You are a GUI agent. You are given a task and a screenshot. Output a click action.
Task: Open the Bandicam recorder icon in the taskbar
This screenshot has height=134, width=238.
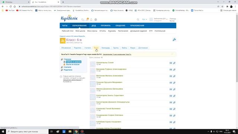pyautogui.click(x=82, y=131)
